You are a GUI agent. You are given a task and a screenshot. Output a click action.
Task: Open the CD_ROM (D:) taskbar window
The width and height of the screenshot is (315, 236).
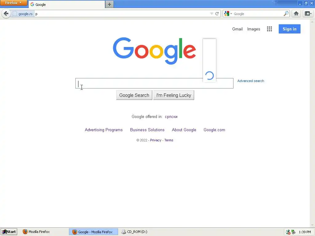tap(134, 232)
